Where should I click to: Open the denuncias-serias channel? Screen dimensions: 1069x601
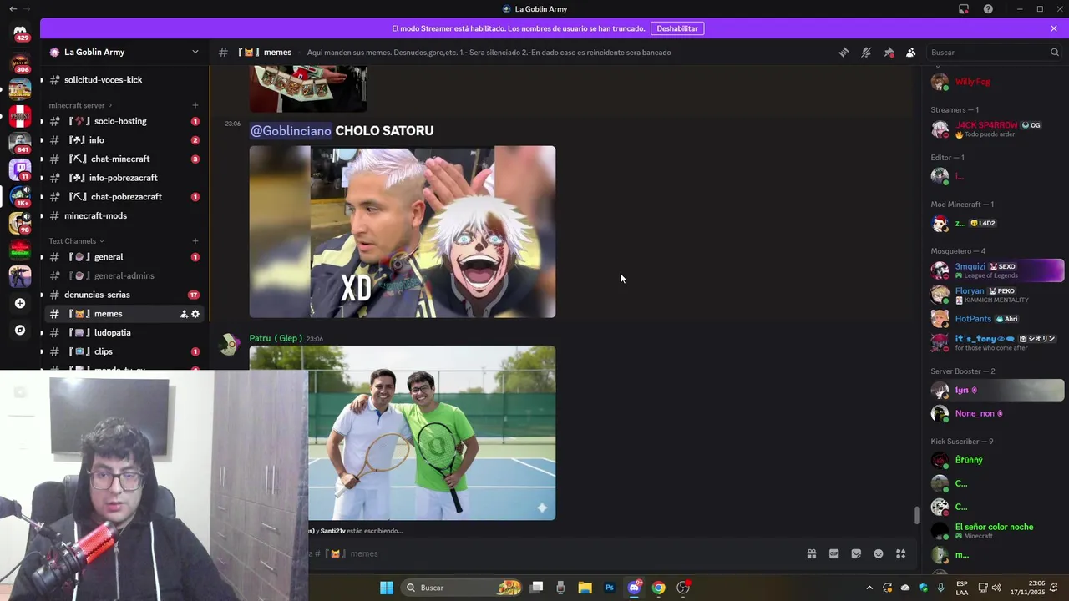[124, 295]
